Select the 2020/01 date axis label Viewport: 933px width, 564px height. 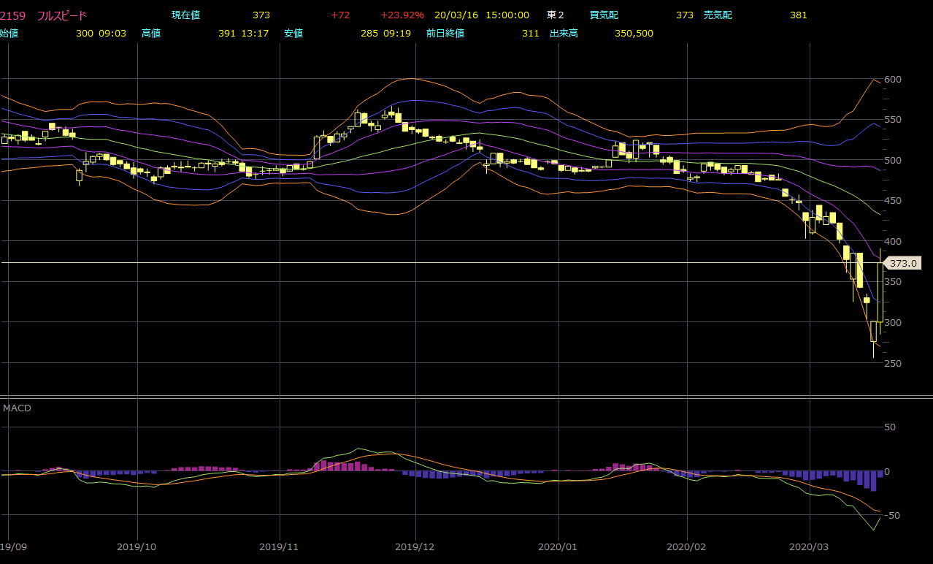pyautogui.click(x=558, y=546)
